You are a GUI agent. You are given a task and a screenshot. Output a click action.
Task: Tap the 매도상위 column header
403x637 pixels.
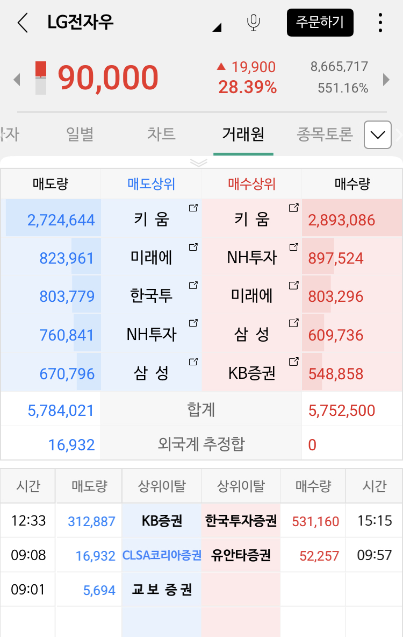pyautogui.click(x=152, y=184)
